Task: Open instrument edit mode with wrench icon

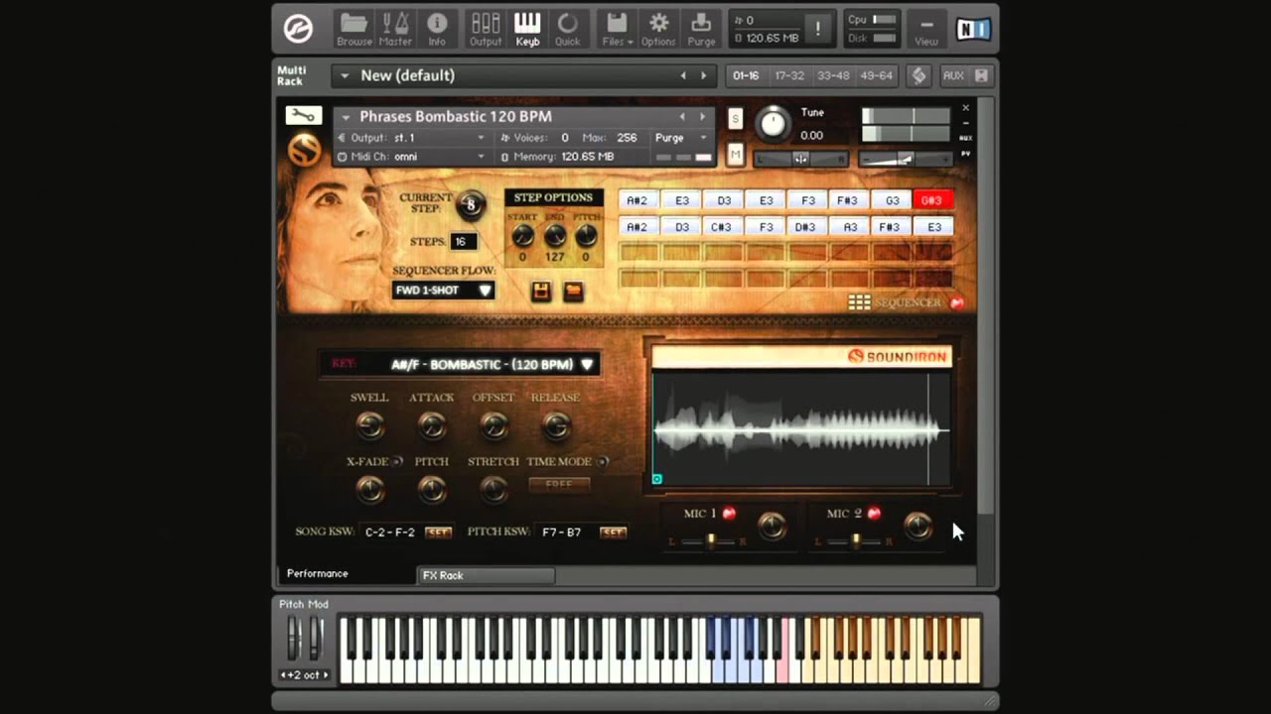Action: click(x=304, y=116)
